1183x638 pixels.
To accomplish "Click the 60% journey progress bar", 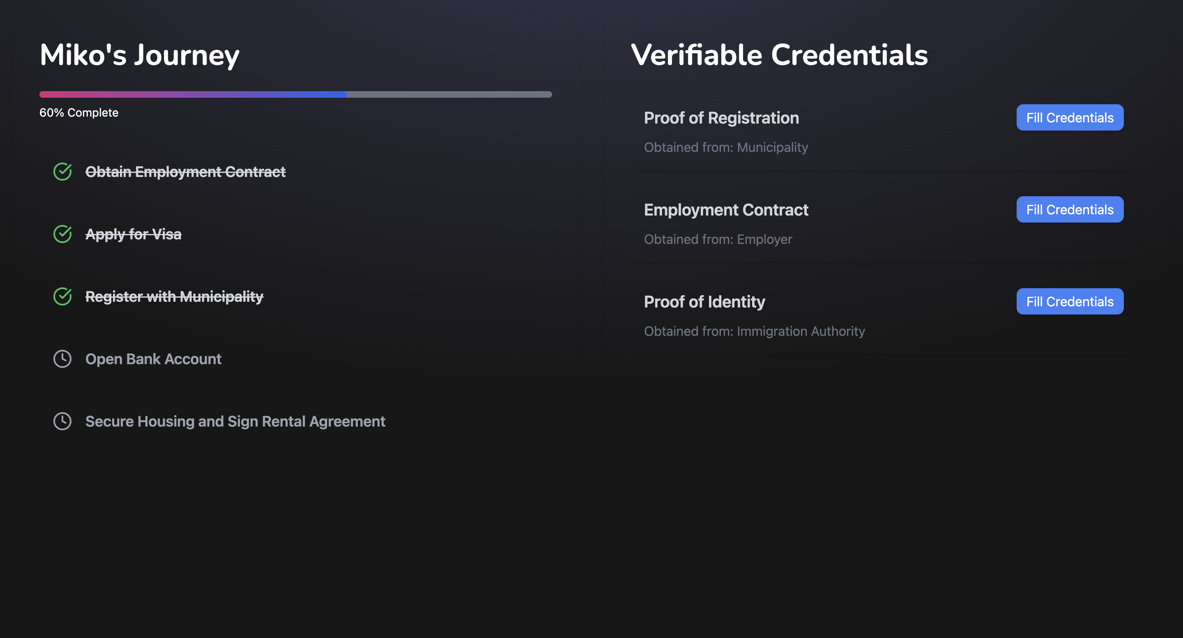I will (x=295, y=94).
